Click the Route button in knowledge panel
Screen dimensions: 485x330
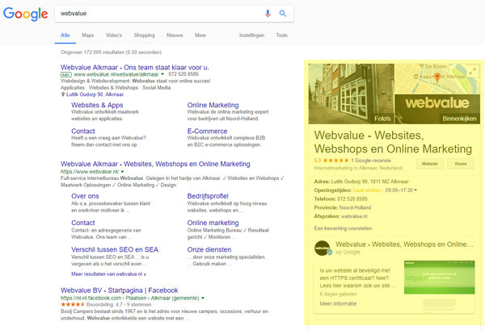pyautogui.click(x=461, y=164)
